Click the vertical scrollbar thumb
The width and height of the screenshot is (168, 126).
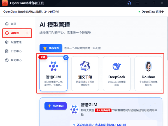tap(167, 38)
